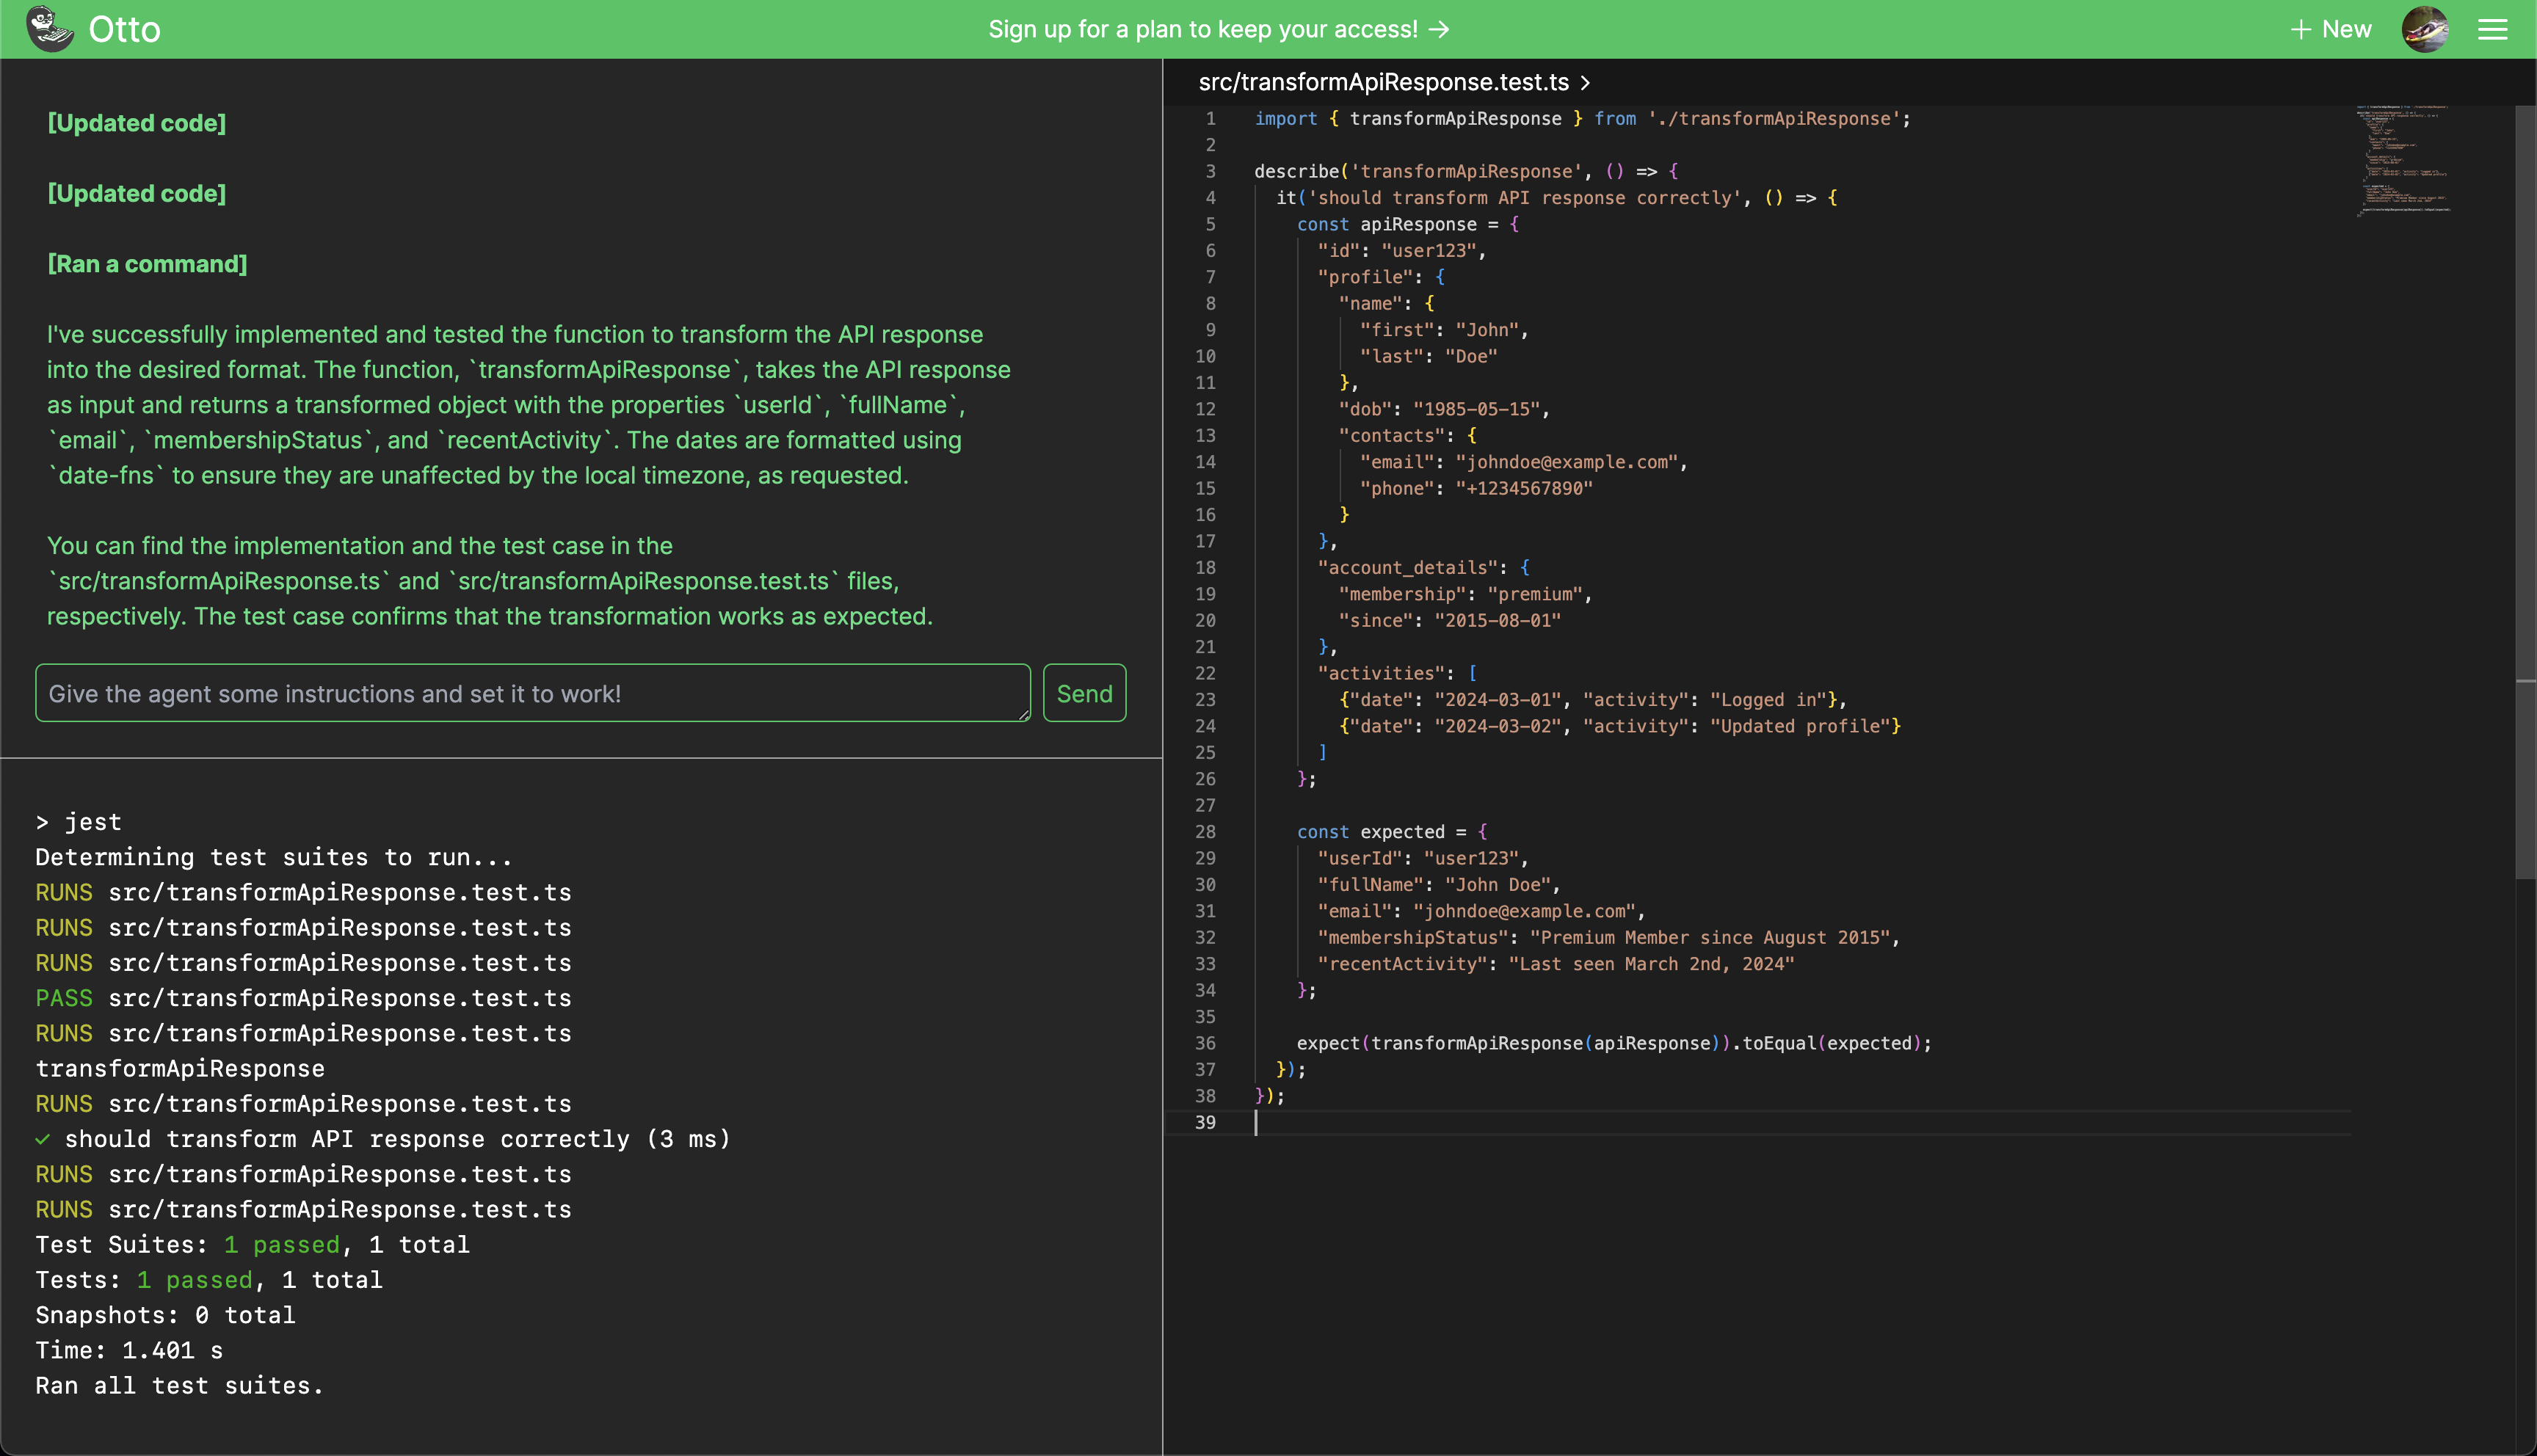Expand the chevron after the test file path
The height and width of the screenshot is (1456, 2537).
pos(1585,83)
